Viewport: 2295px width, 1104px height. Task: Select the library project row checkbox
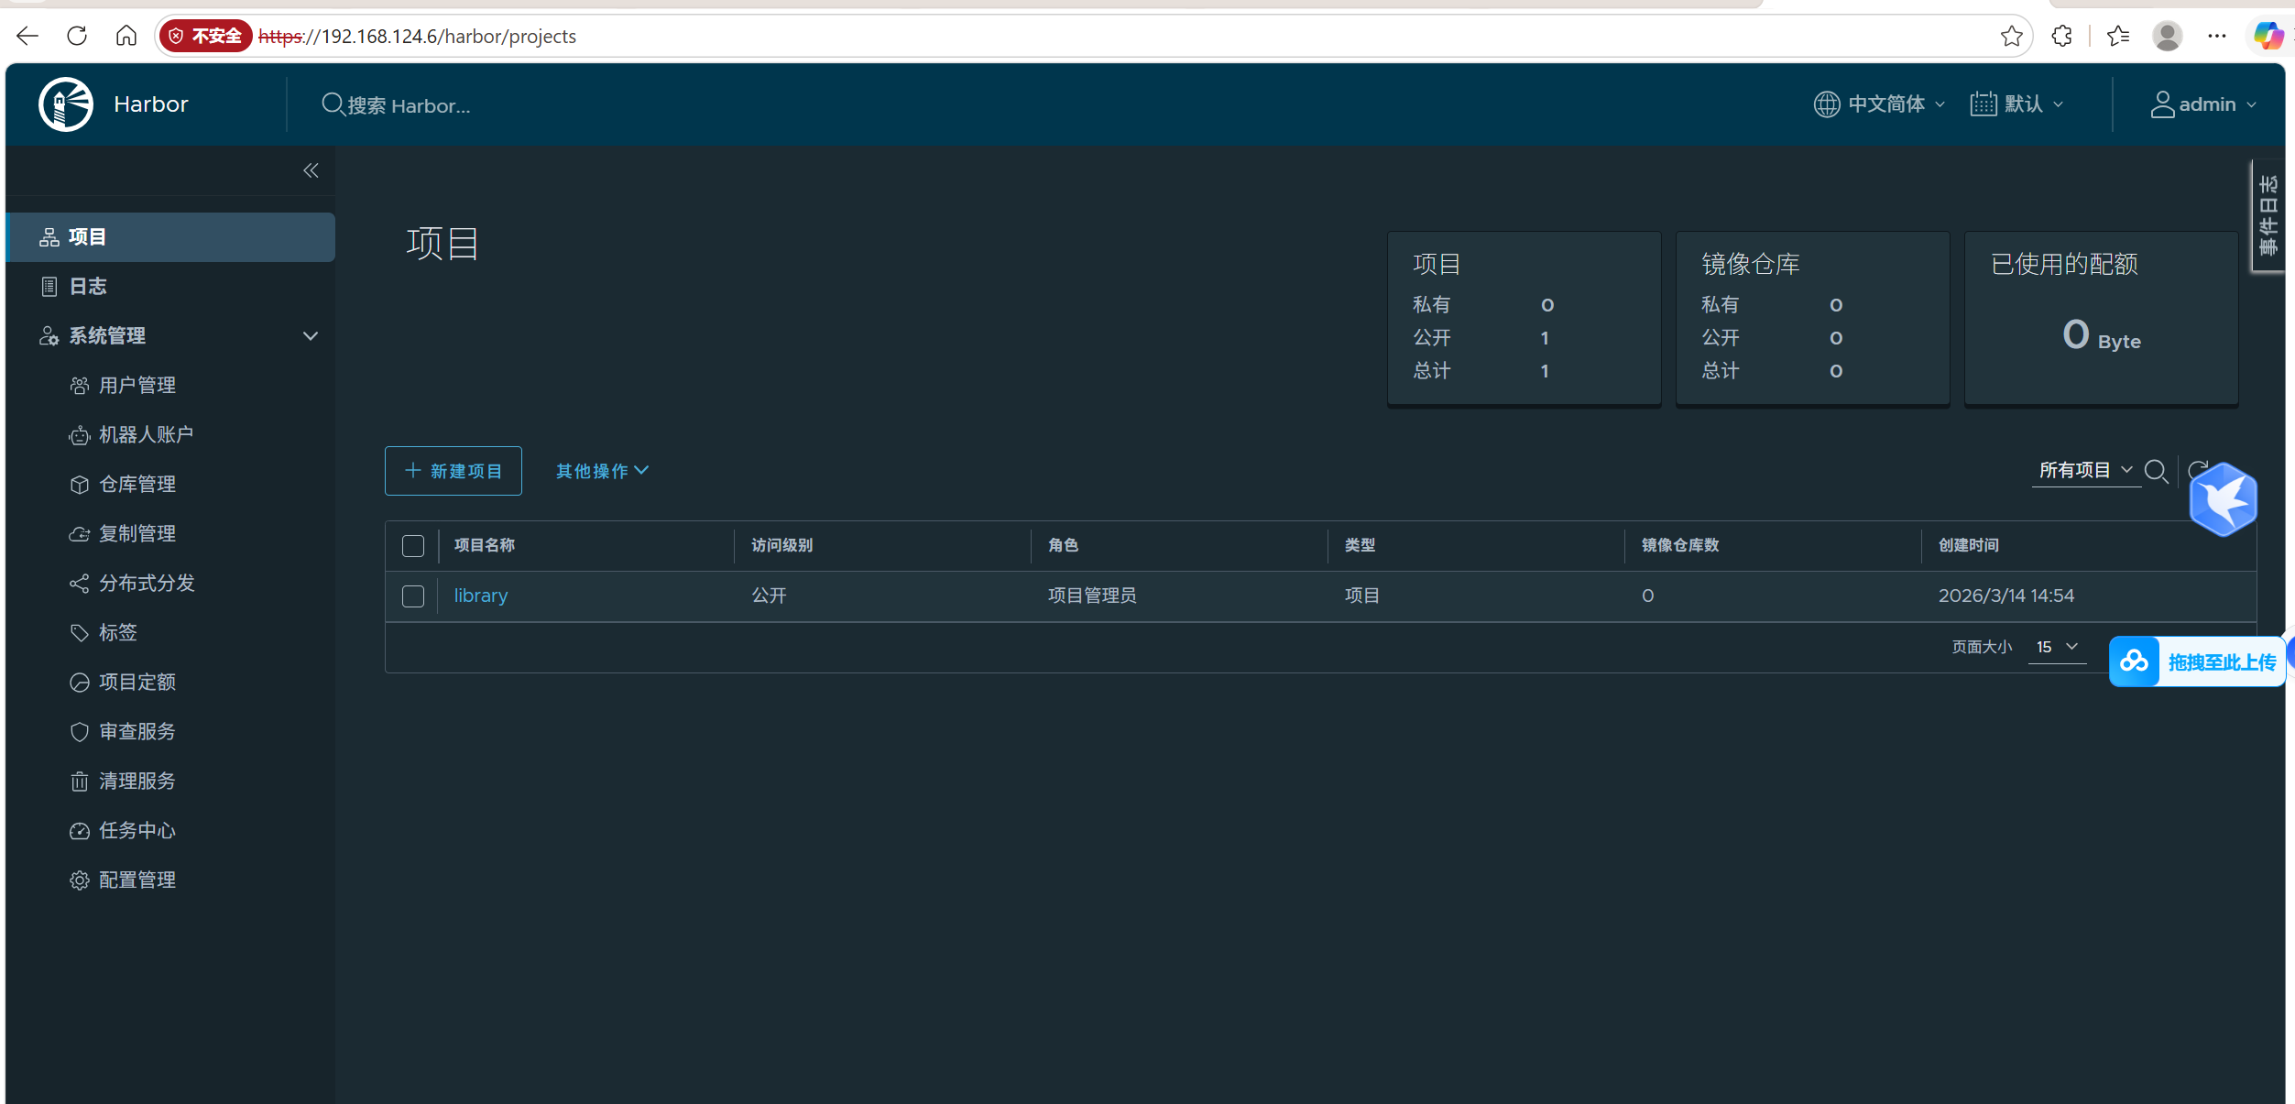click(x=413, y=596)
